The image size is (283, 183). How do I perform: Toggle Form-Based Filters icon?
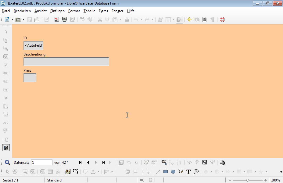pyautogui.click(x=205, y=163)
